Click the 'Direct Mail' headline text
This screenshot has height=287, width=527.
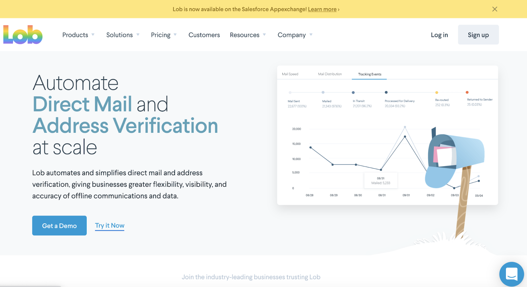(82, 104)
